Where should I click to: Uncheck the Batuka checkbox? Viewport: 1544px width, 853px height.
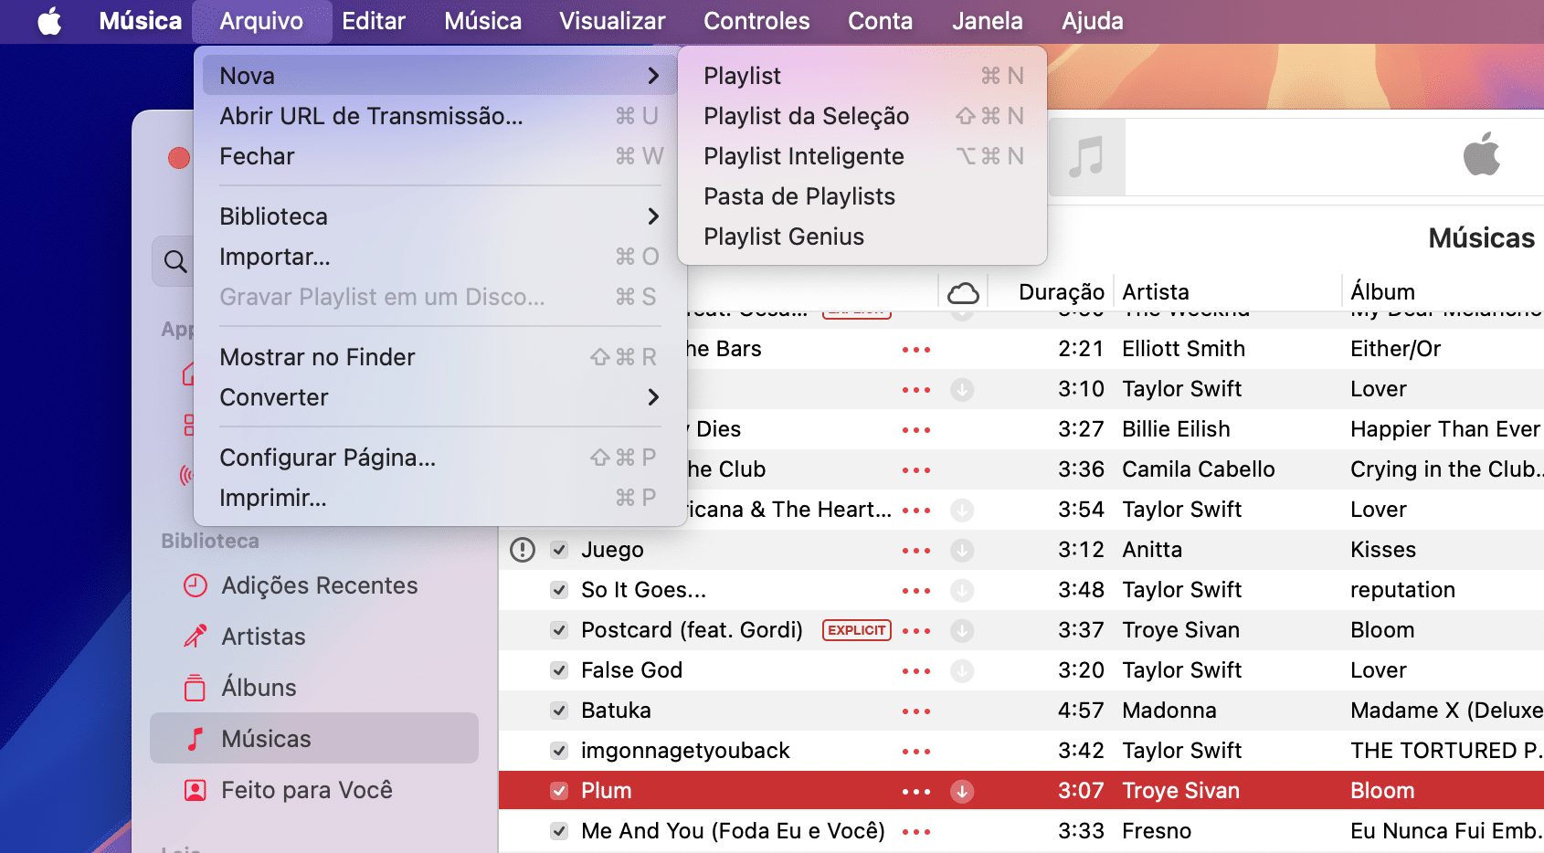(x=559, y=711)
